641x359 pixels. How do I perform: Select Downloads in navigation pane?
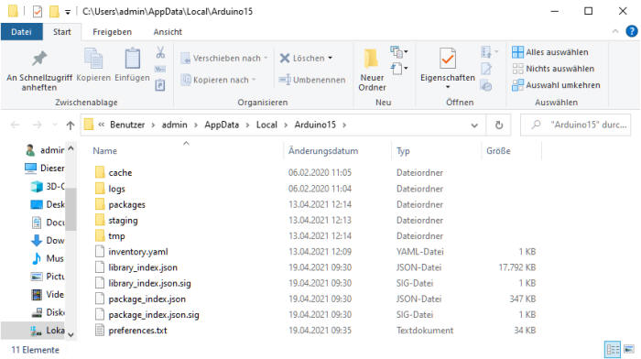[x=49, y=240]
